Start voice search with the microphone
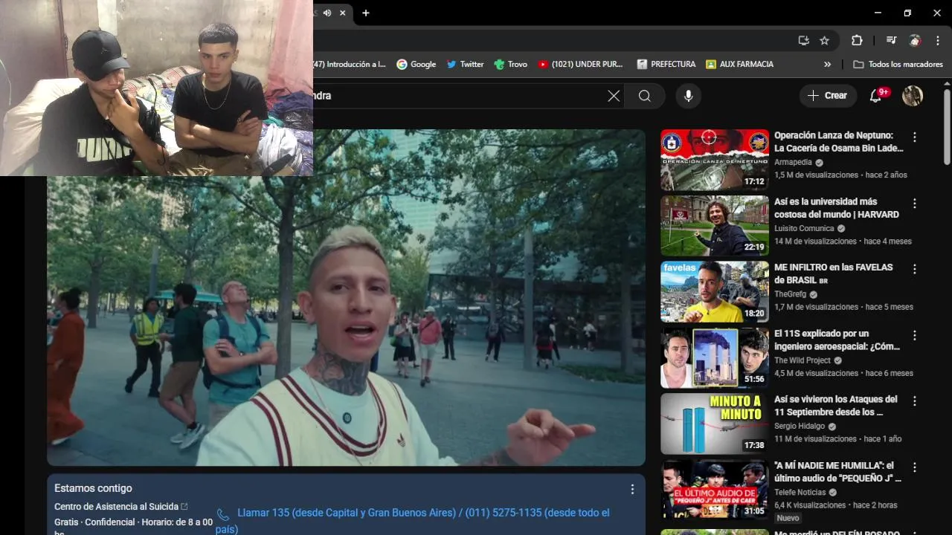Image resolution: width=952 pixels, height=535 pixels. point(689,96)
